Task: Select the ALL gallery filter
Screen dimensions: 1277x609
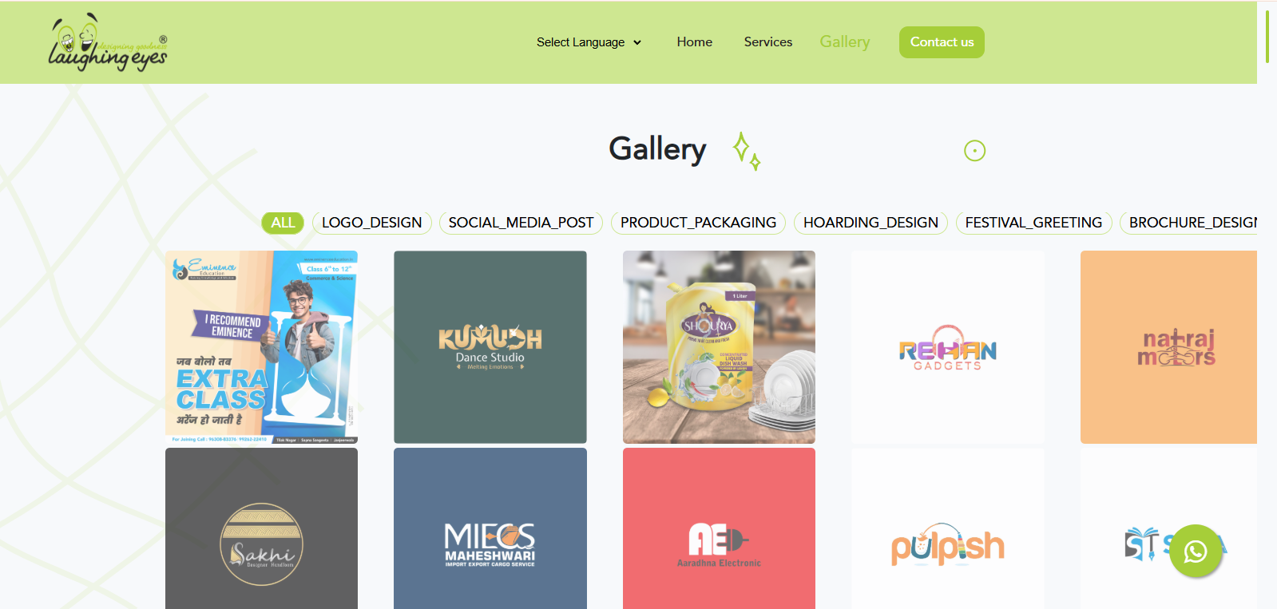Action: pos(283,223)
